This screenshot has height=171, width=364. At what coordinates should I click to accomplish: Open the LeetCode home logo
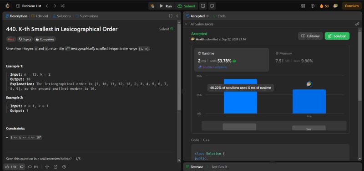(8, 6)
